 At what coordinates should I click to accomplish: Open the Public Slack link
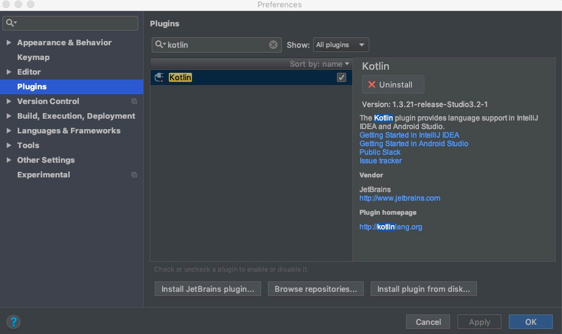(x=380, y=152)
